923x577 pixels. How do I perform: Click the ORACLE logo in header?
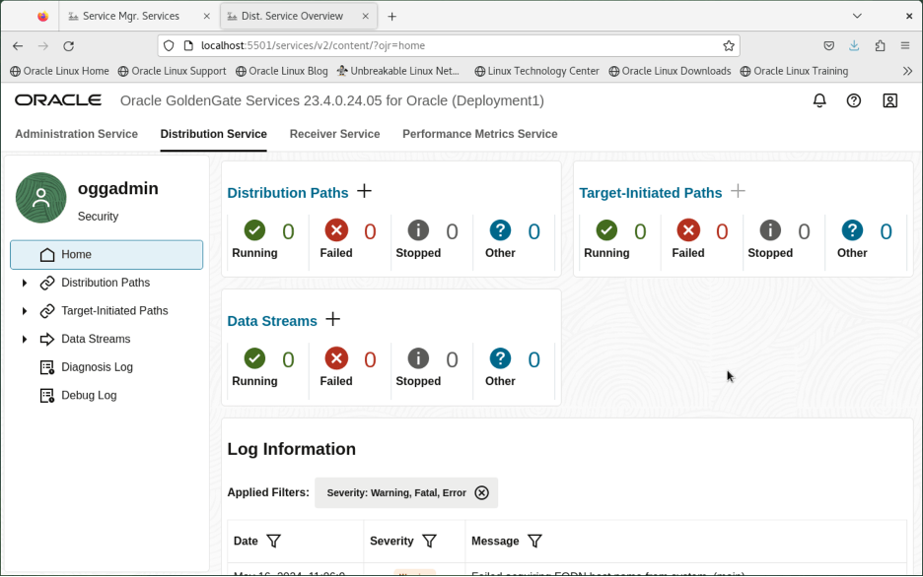pos(58,100)
